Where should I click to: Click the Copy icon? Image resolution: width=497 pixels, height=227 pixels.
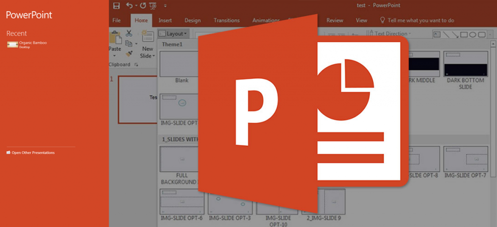[128, 43]
